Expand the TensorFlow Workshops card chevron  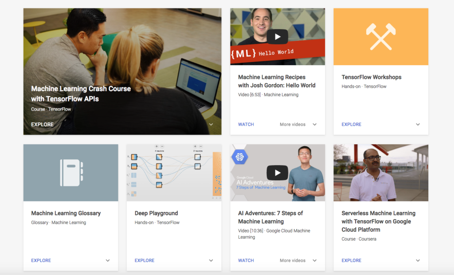coord(418,124)
